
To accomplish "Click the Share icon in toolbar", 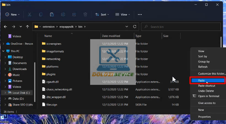I will coord(74,15).
